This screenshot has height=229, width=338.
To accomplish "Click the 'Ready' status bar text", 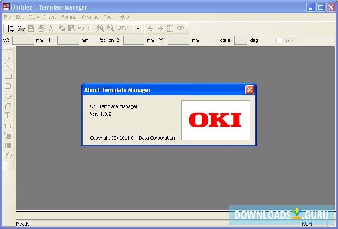I will [23, 224].
